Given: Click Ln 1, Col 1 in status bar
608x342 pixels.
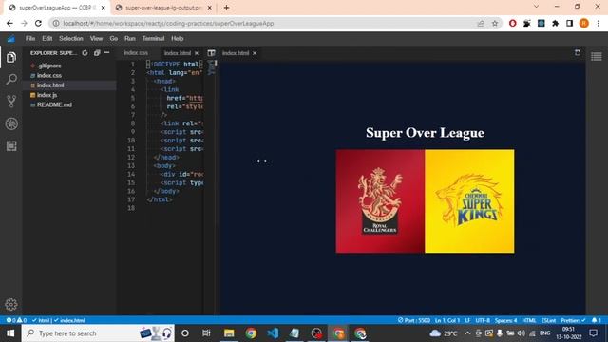Looking at the screenshot, I should [447, 320].
